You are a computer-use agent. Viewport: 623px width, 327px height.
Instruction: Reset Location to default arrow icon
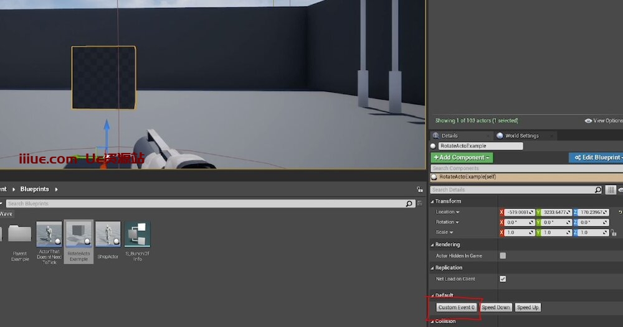click(620, 212)
